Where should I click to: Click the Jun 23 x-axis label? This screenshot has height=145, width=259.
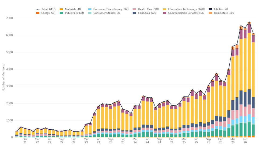[x=98, y=141]
